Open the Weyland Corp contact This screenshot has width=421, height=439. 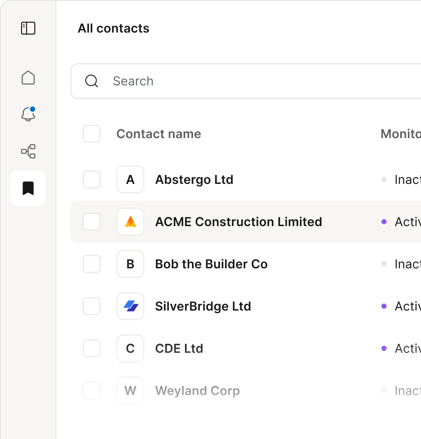point(197,391)
